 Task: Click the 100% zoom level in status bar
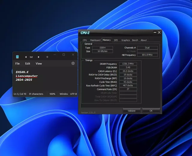click(52, 94)
